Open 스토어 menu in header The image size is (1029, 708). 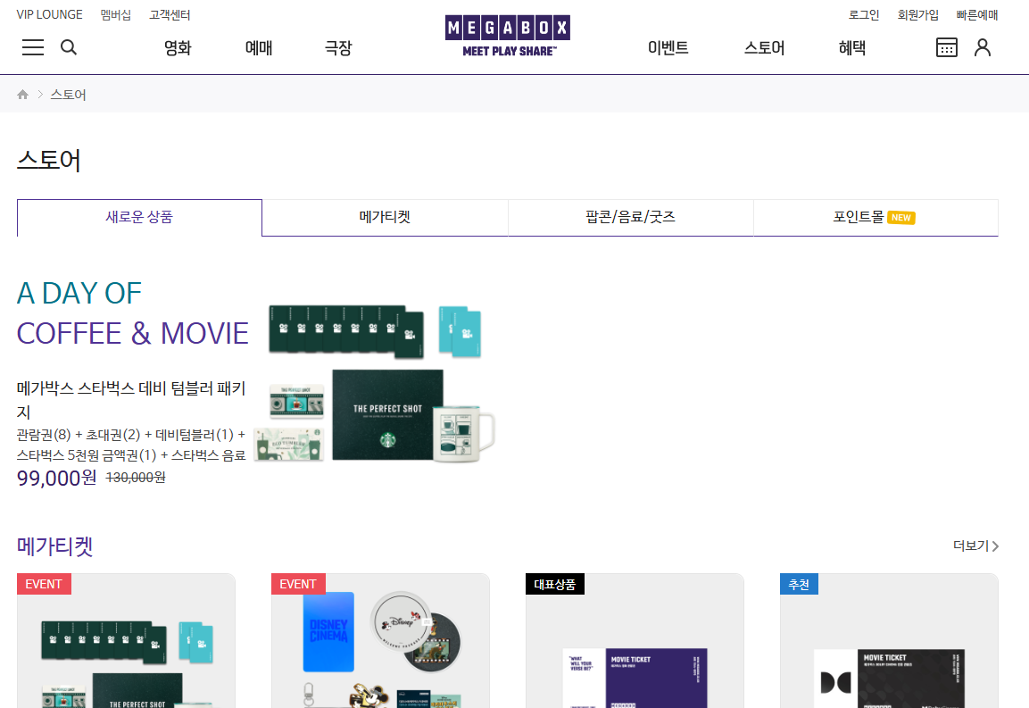[x=765, y=48]
